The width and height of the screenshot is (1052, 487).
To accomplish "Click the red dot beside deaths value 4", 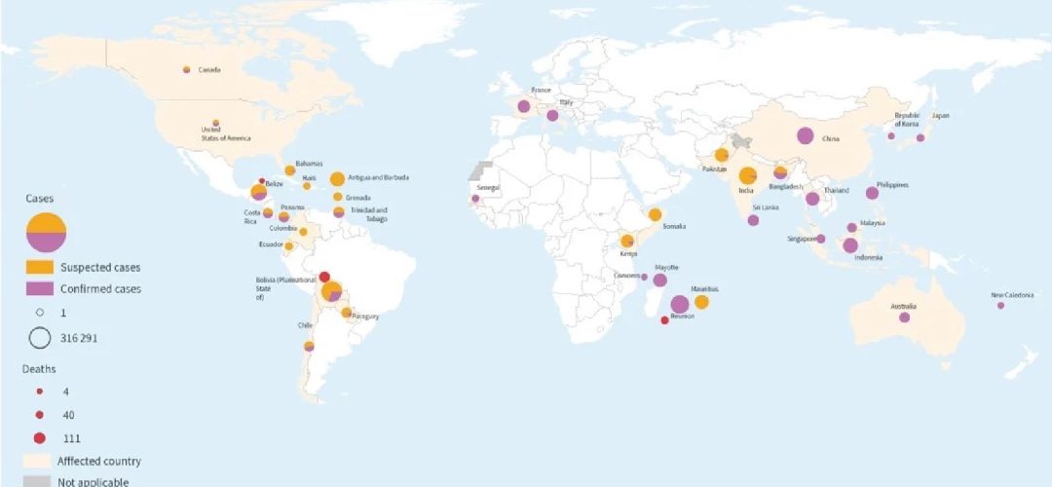I will pyautogui.click(x=40, y=392).
